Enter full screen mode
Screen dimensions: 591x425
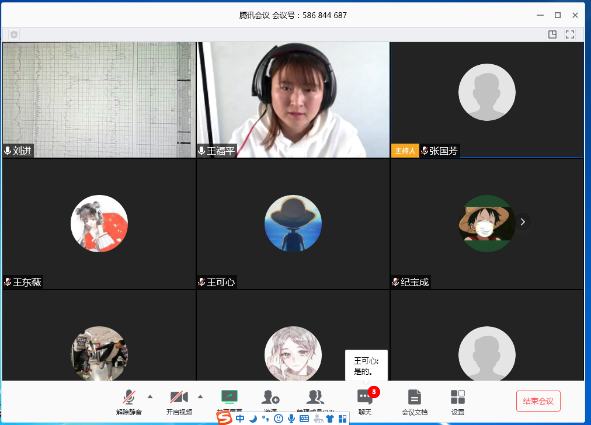570,34
